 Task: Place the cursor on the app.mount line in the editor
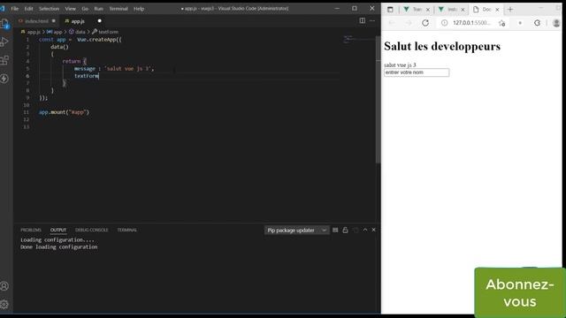pos(65,112)
